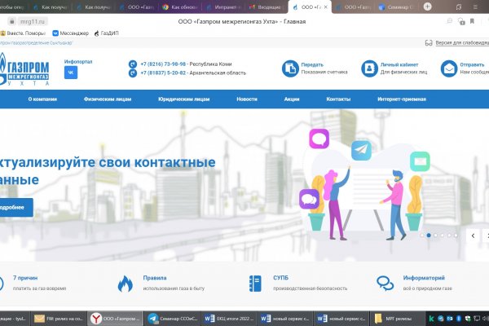Click the Информаторий chat bubbles icon
This screenshot has height=326, width=489.
[x=385, y=283]
